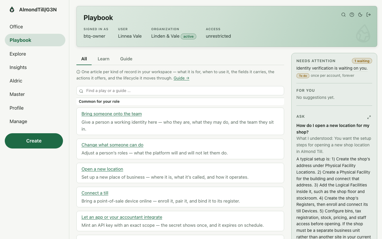This screenshot has width=382, height=239.
Task: Click the 'btq-owner' signed-in value
Action: click(x=94, y=36)
